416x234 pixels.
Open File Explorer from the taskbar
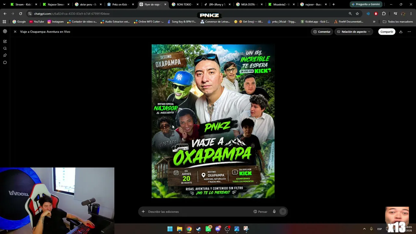pyautogui.click(x=179, y=229)
